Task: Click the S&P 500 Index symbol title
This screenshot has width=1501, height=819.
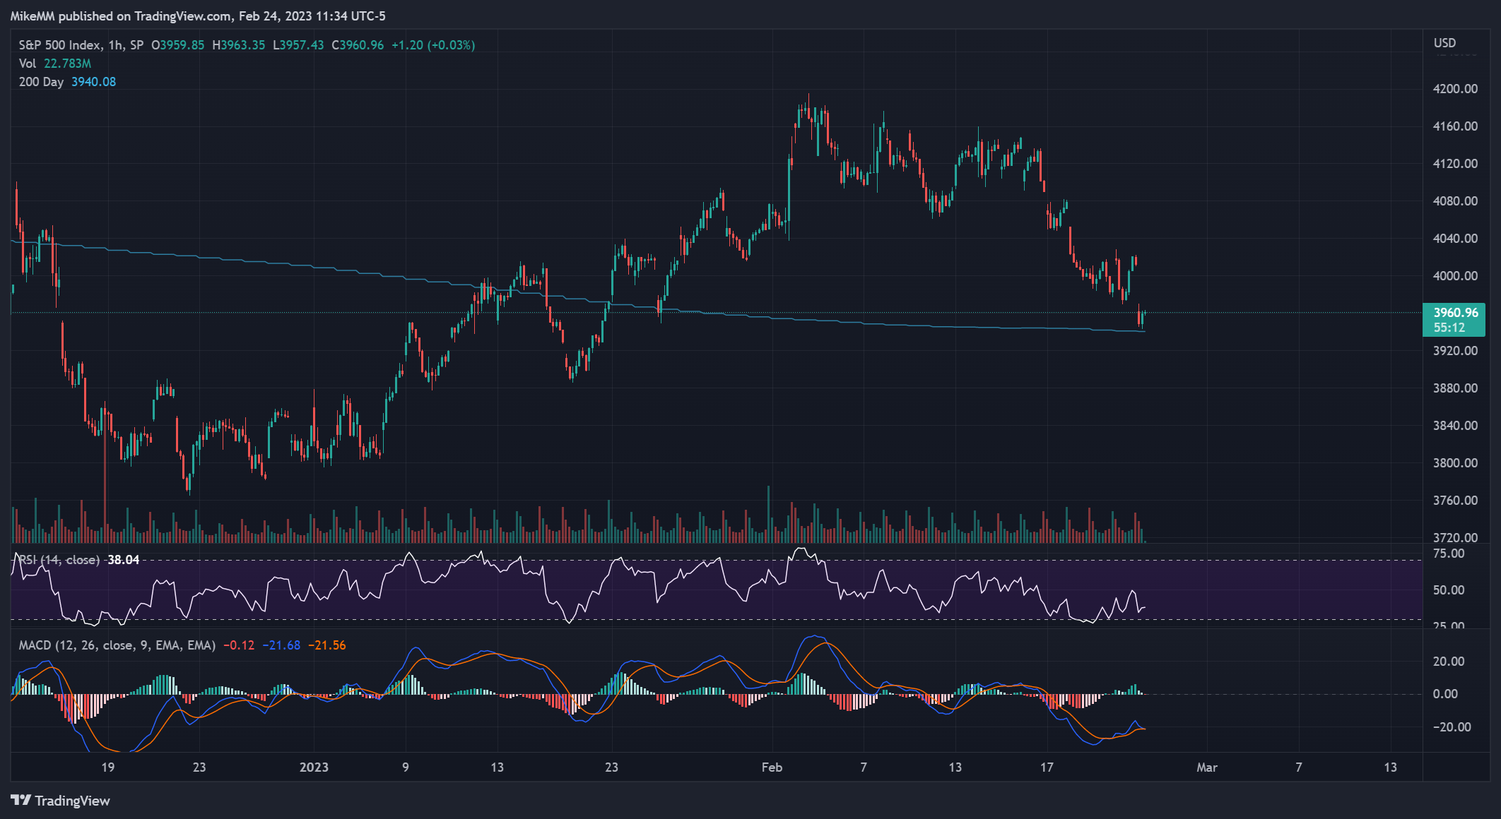Action: pyautogui.click(x=59, y=45)
